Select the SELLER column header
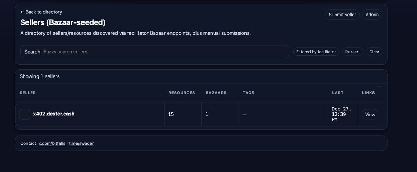The height and width of the screenshot is (172, 417). pyautogui.click(x=28, y=93)
